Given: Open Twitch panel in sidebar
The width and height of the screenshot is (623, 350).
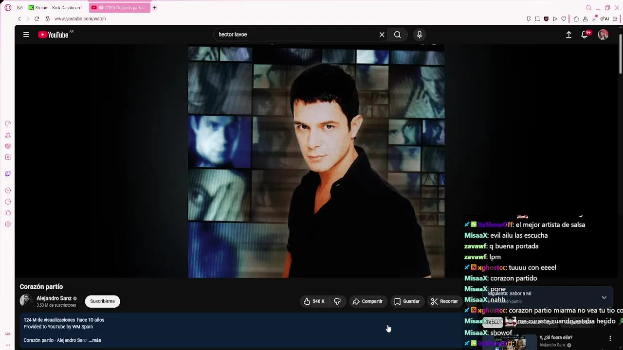Looking at the screenshot, I should tap(8, 174).
